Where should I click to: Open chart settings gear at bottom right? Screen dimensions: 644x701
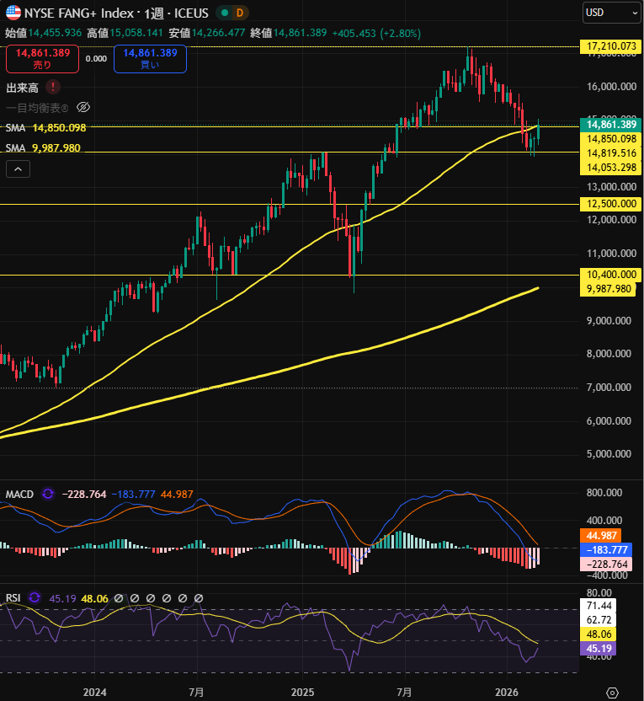[x=612, y=693]
